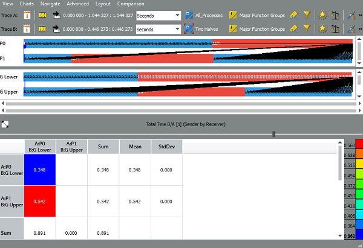Image resolution: width=363 pixels, height=248 pixels.
Task: Click red 0.560 legend swatch
Action: tap(359, 144)
